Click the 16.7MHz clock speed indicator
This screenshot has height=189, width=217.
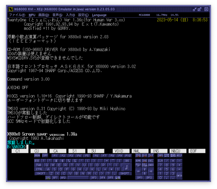pos(162,15)
